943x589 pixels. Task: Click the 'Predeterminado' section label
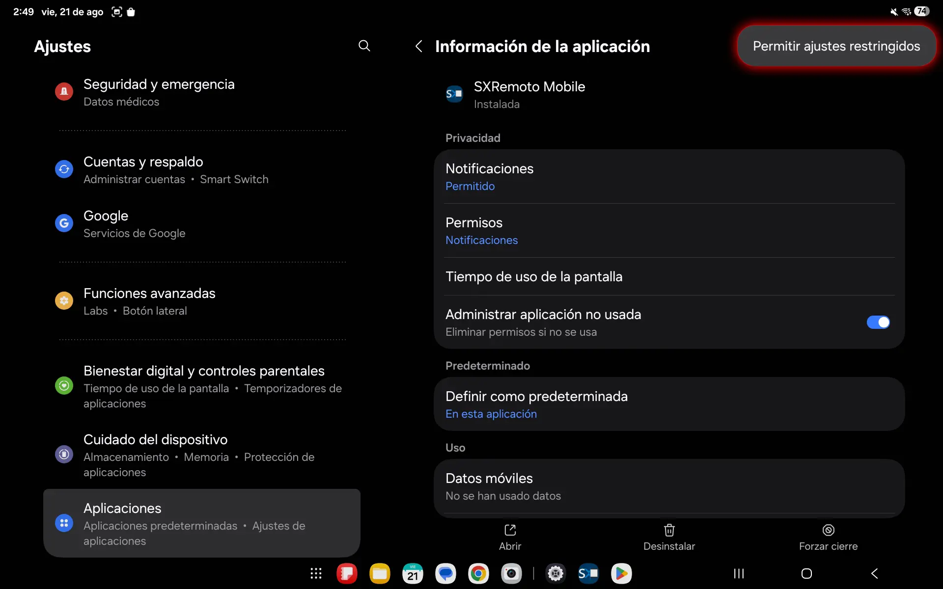pos(487,366)
